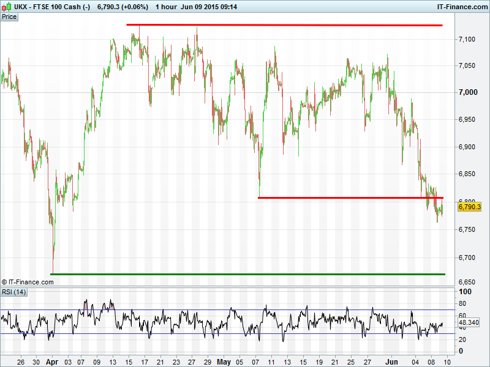
Task: Click the Price panel label
Action: click(9, 17)
